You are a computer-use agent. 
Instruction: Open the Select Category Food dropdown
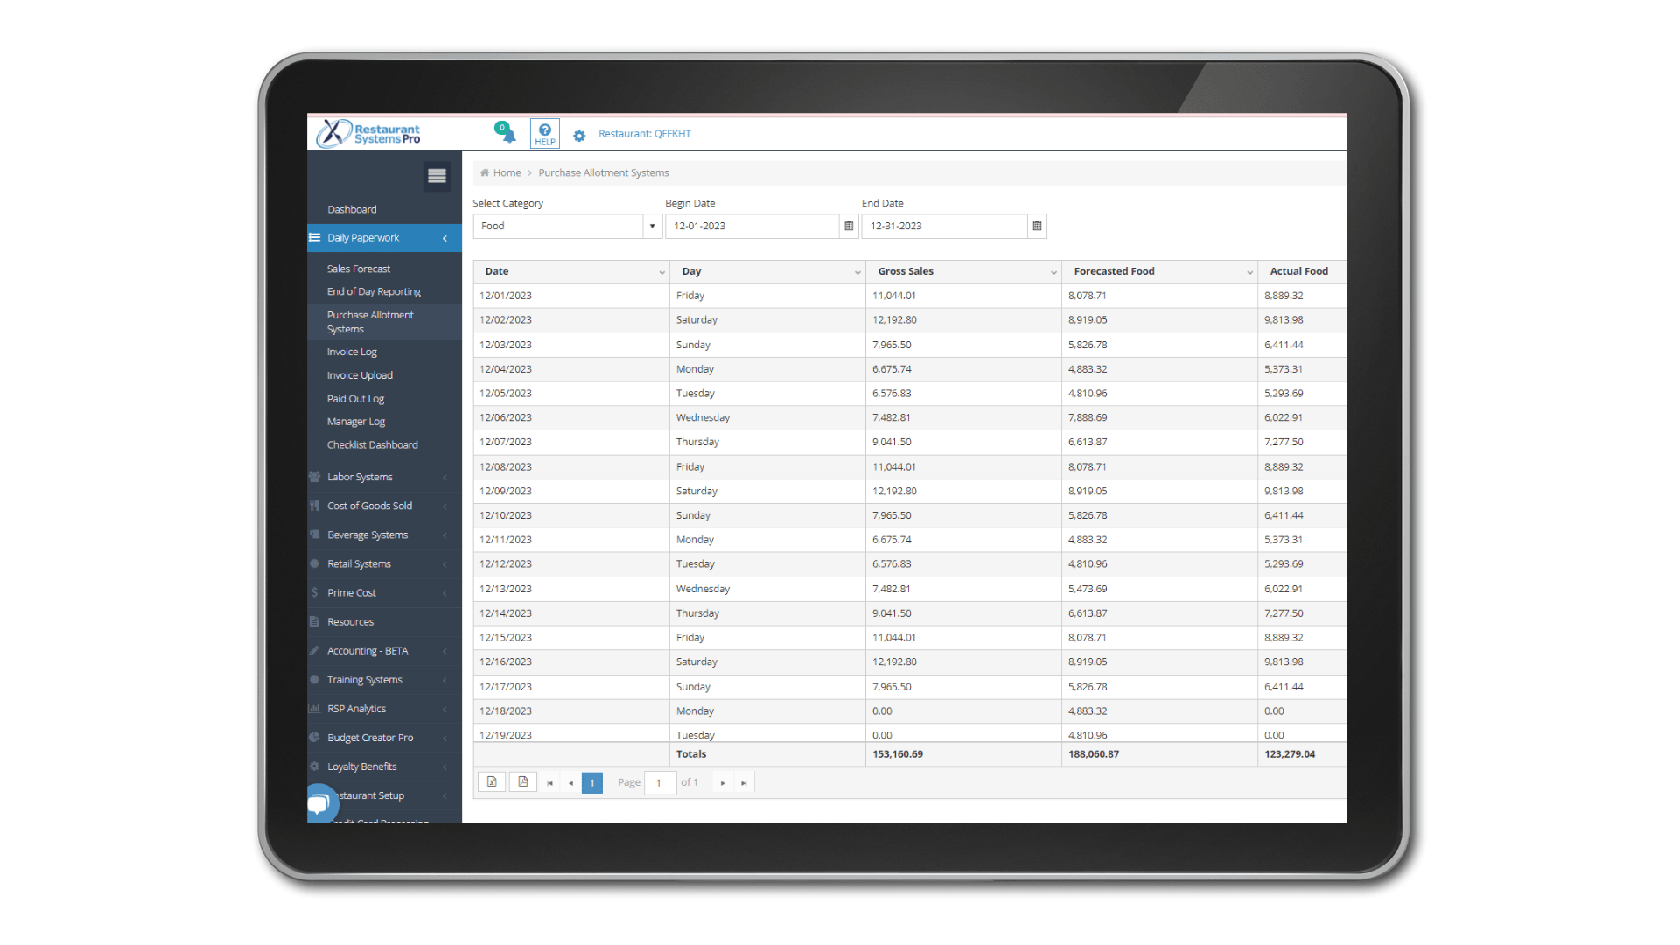652,226
